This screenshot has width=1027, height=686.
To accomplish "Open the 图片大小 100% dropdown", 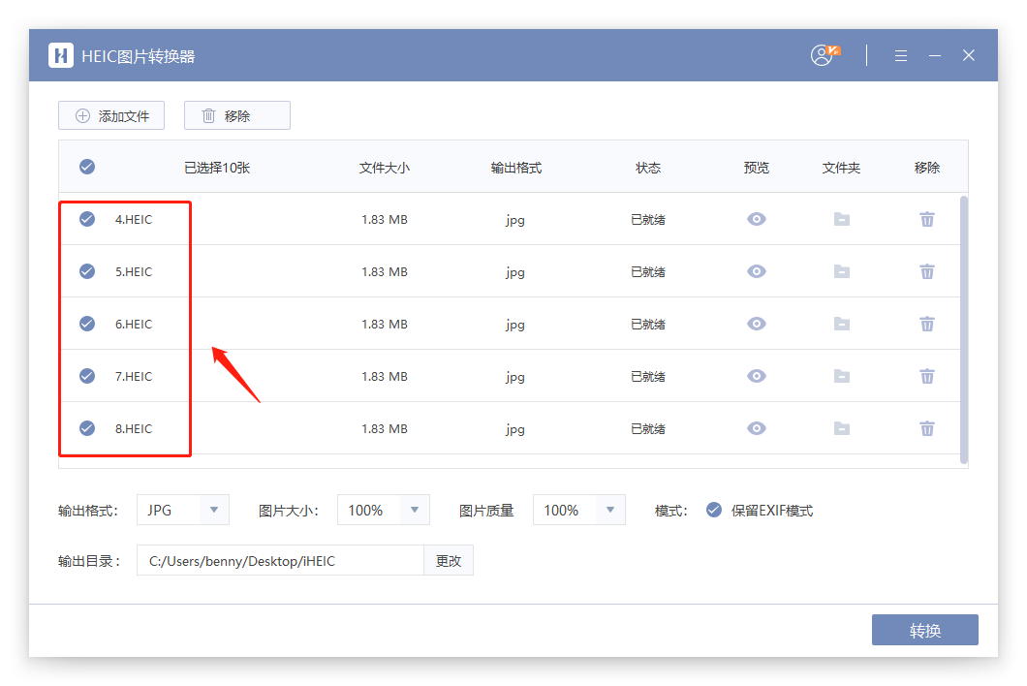I will pos(414,510).
